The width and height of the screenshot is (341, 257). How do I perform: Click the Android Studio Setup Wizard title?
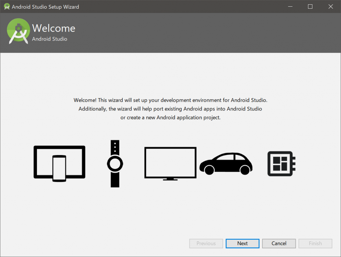[x=46, y=7]
